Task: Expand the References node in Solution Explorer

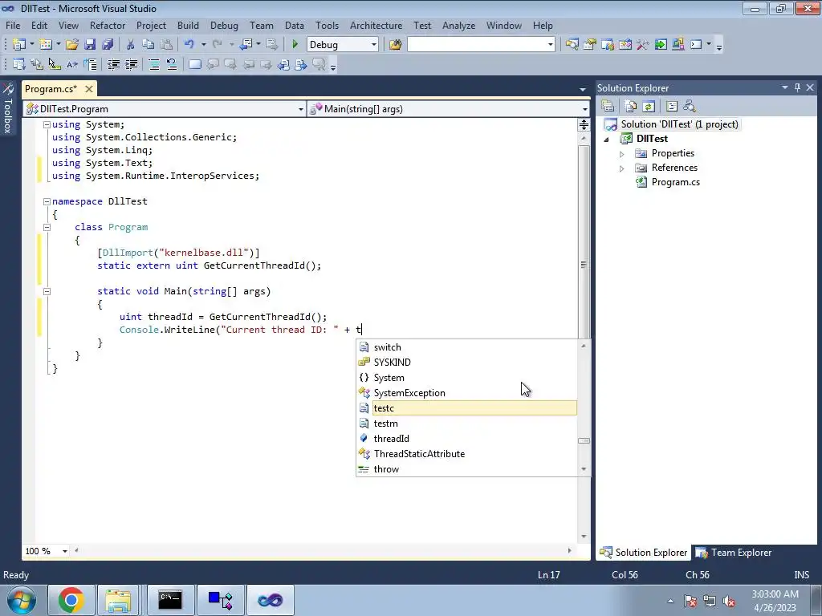Action: 622,168
